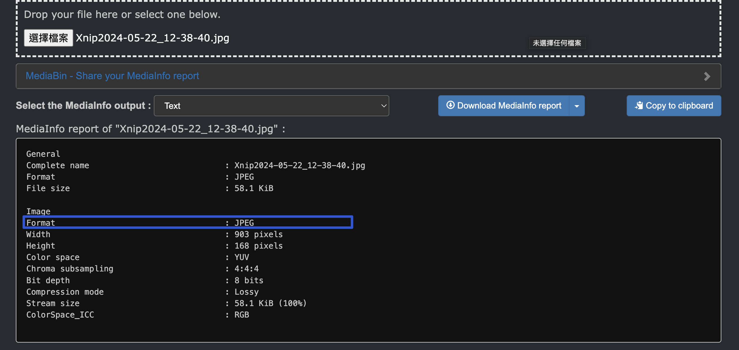Click the File size 58.1 KiB line
Image resolution: width=739 pixels, height=350 pixels.
click(149, 188)
